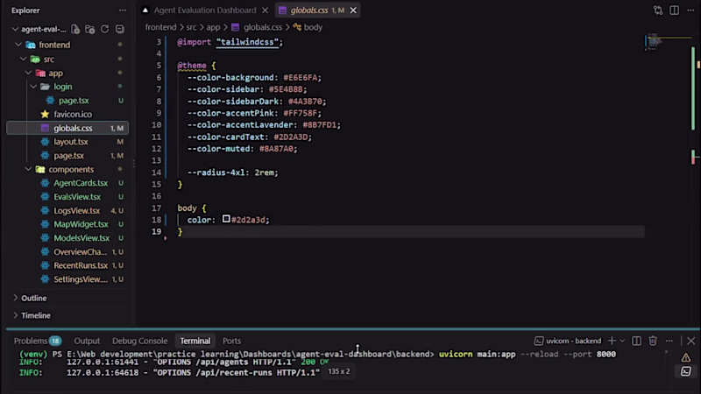Screen dimensions: 701x394
Task: Open the uvicorn - backend terminal label
Action: click(568, 341)
